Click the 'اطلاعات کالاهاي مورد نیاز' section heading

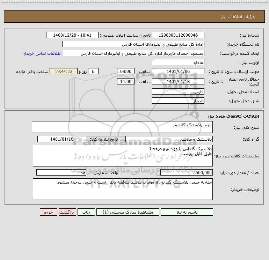[x=233, y=116]
